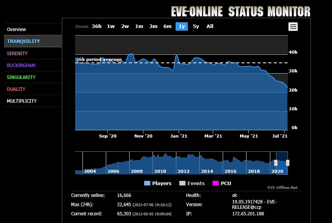Toggle the Events series in the legend

[192, 183]
